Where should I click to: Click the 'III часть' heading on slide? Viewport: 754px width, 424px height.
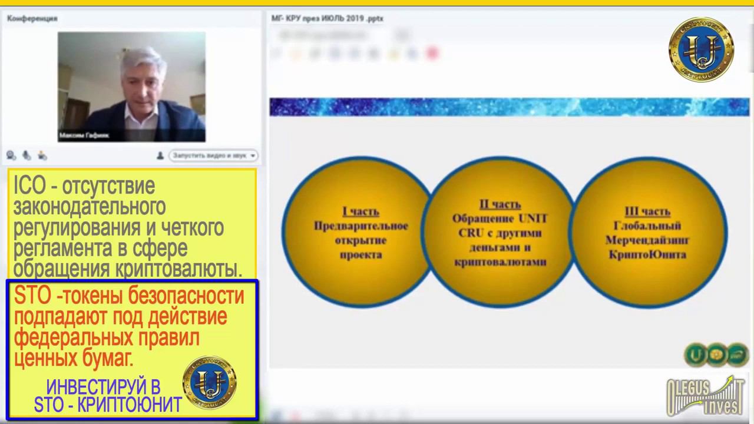[647, 211]
